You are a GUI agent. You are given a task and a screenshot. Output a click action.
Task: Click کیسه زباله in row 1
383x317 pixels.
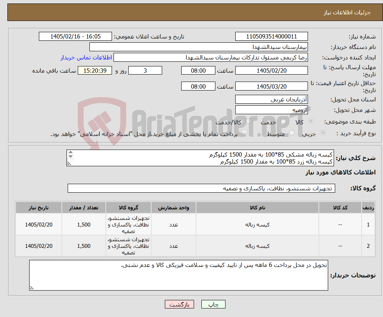[257, 225]
